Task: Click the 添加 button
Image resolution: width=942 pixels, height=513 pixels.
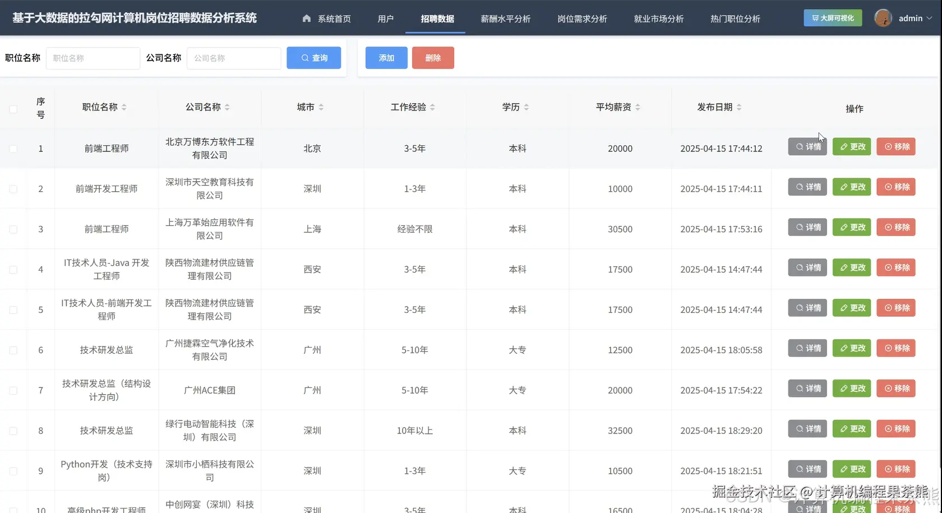Action: click(386, 58)
